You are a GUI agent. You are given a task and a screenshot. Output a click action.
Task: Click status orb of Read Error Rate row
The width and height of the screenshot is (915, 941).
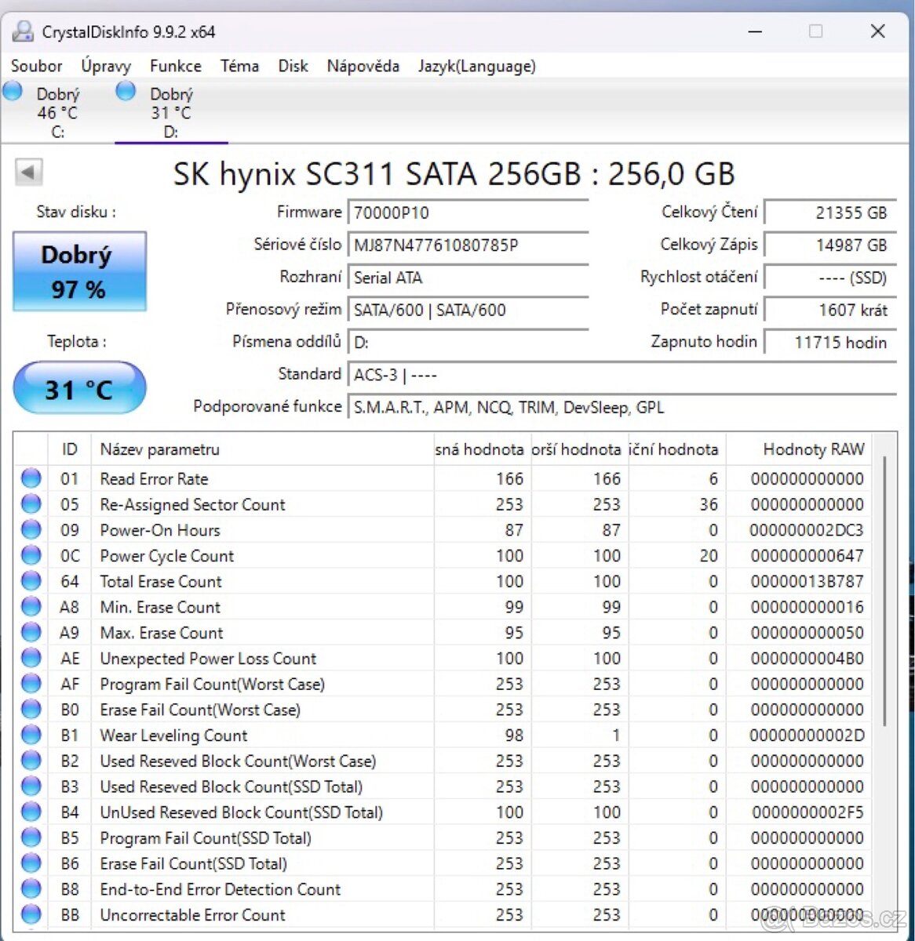pyautogui.click(x=31, y=478)
